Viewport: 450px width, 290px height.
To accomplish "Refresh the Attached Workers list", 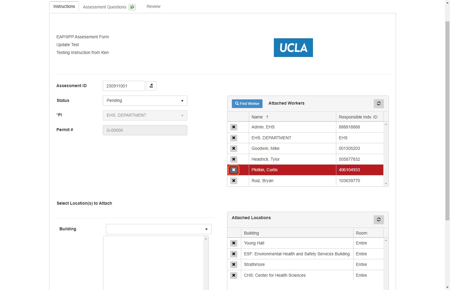I will tap(379, 103).
